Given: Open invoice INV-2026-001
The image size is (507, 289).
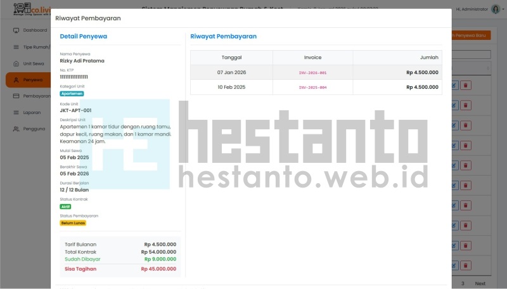Looking at the screenshot, I should coord(312,73).
